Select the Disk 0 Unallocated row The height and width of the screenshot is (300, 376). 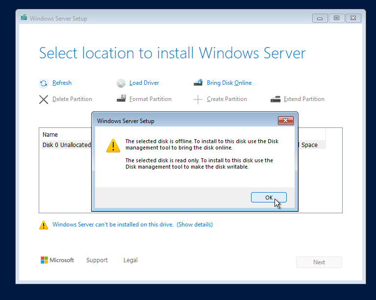point(66,145)
